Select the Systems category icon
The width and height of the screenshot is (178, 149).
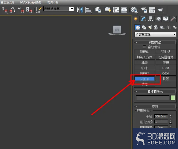(x=175, y=27)
